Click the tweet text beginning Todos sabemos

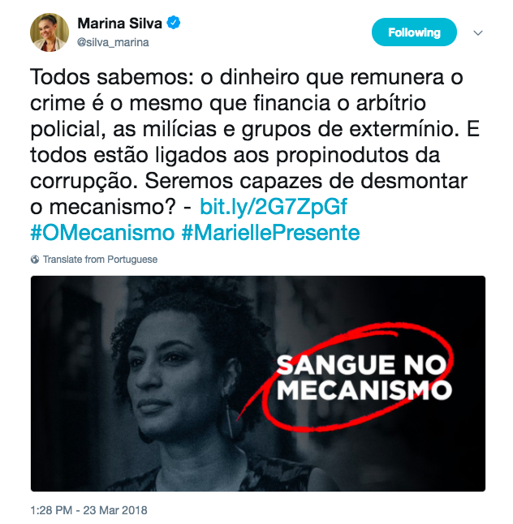coord(255,142)
